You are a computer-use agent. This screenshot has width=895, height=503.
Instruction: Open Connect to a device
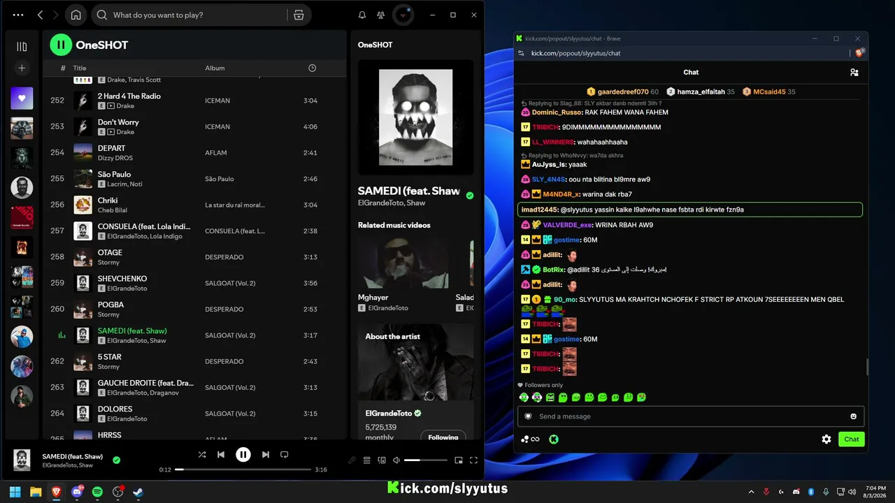(382, 460)
